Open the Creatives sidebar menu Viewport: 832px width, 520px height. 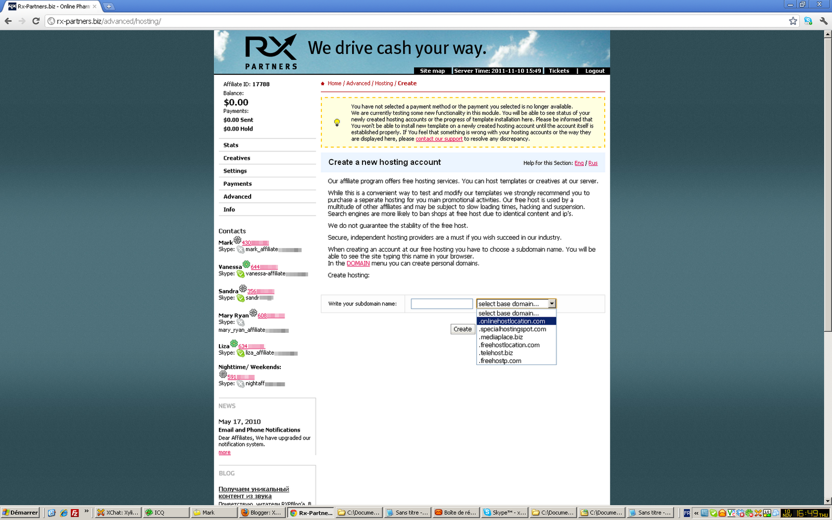tap(237, 158)
